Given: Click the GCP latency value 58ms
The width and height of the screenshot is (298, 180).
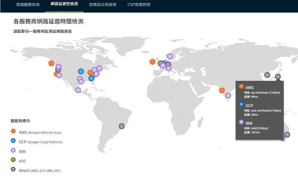Looking at the screenshot, I should [x=254, y=115].
